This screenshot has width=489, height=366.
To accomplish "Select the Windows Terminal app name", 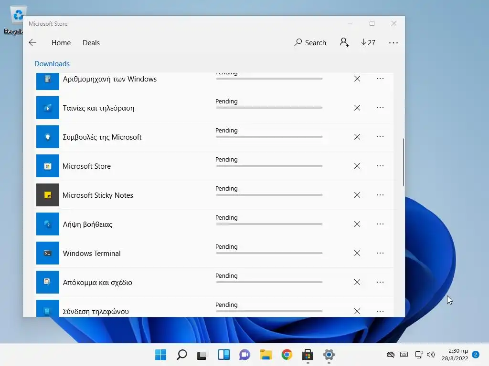I will pyautogui.click(x=92, y=254).
